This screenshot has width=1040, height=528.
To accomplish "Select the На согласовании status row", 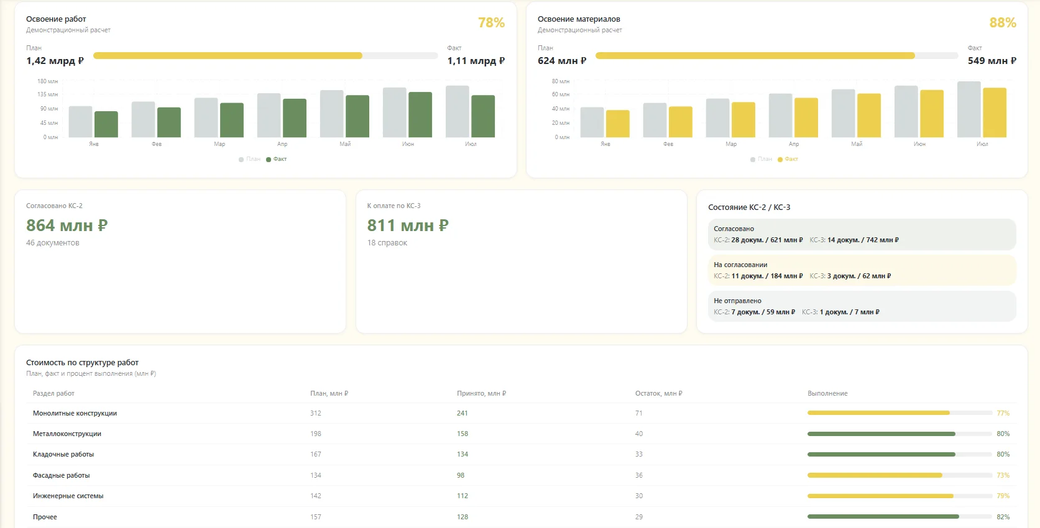I will click(x=862, y=270).
